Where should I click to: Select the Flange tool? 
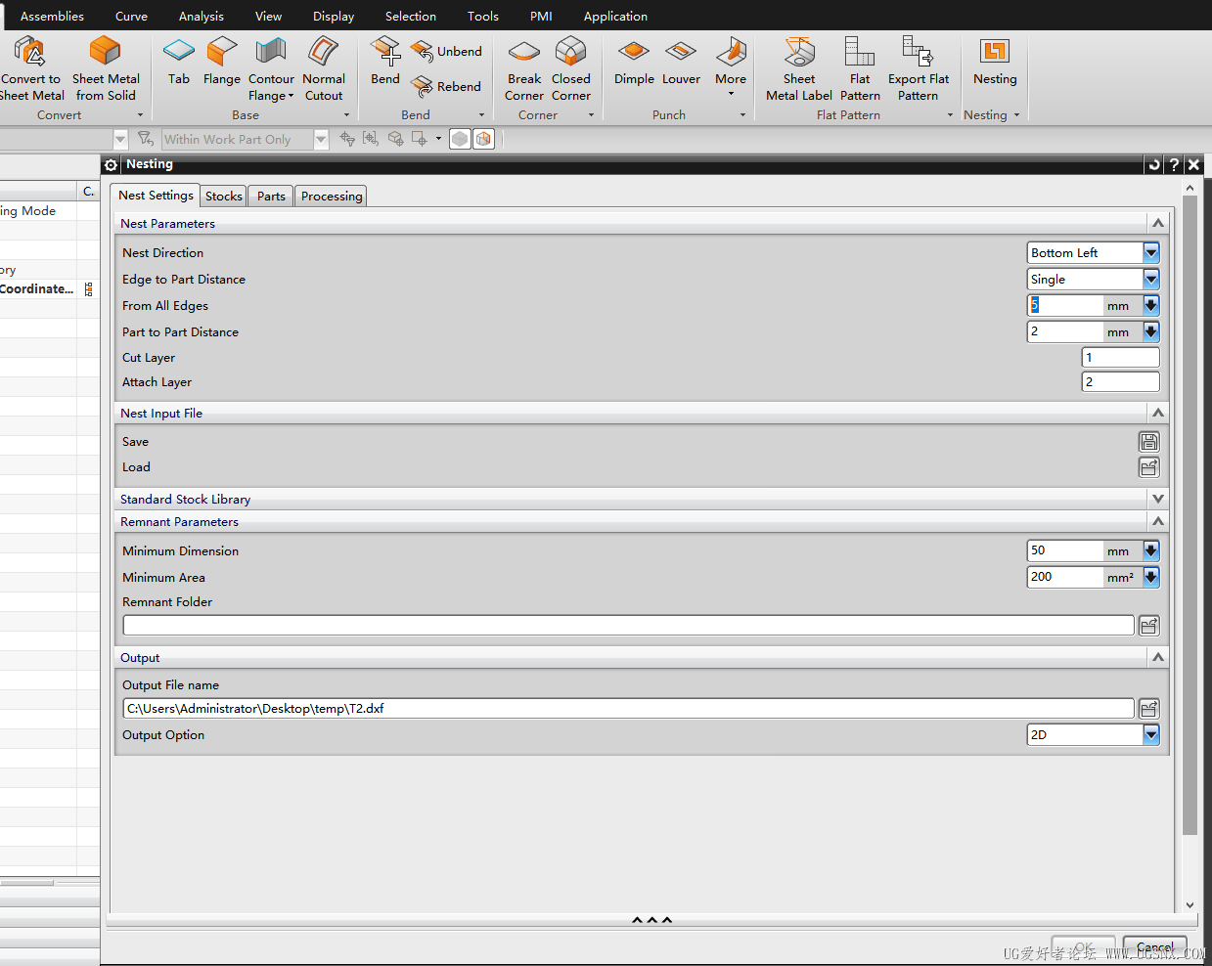pyautogui.click(x=222, y=53)
